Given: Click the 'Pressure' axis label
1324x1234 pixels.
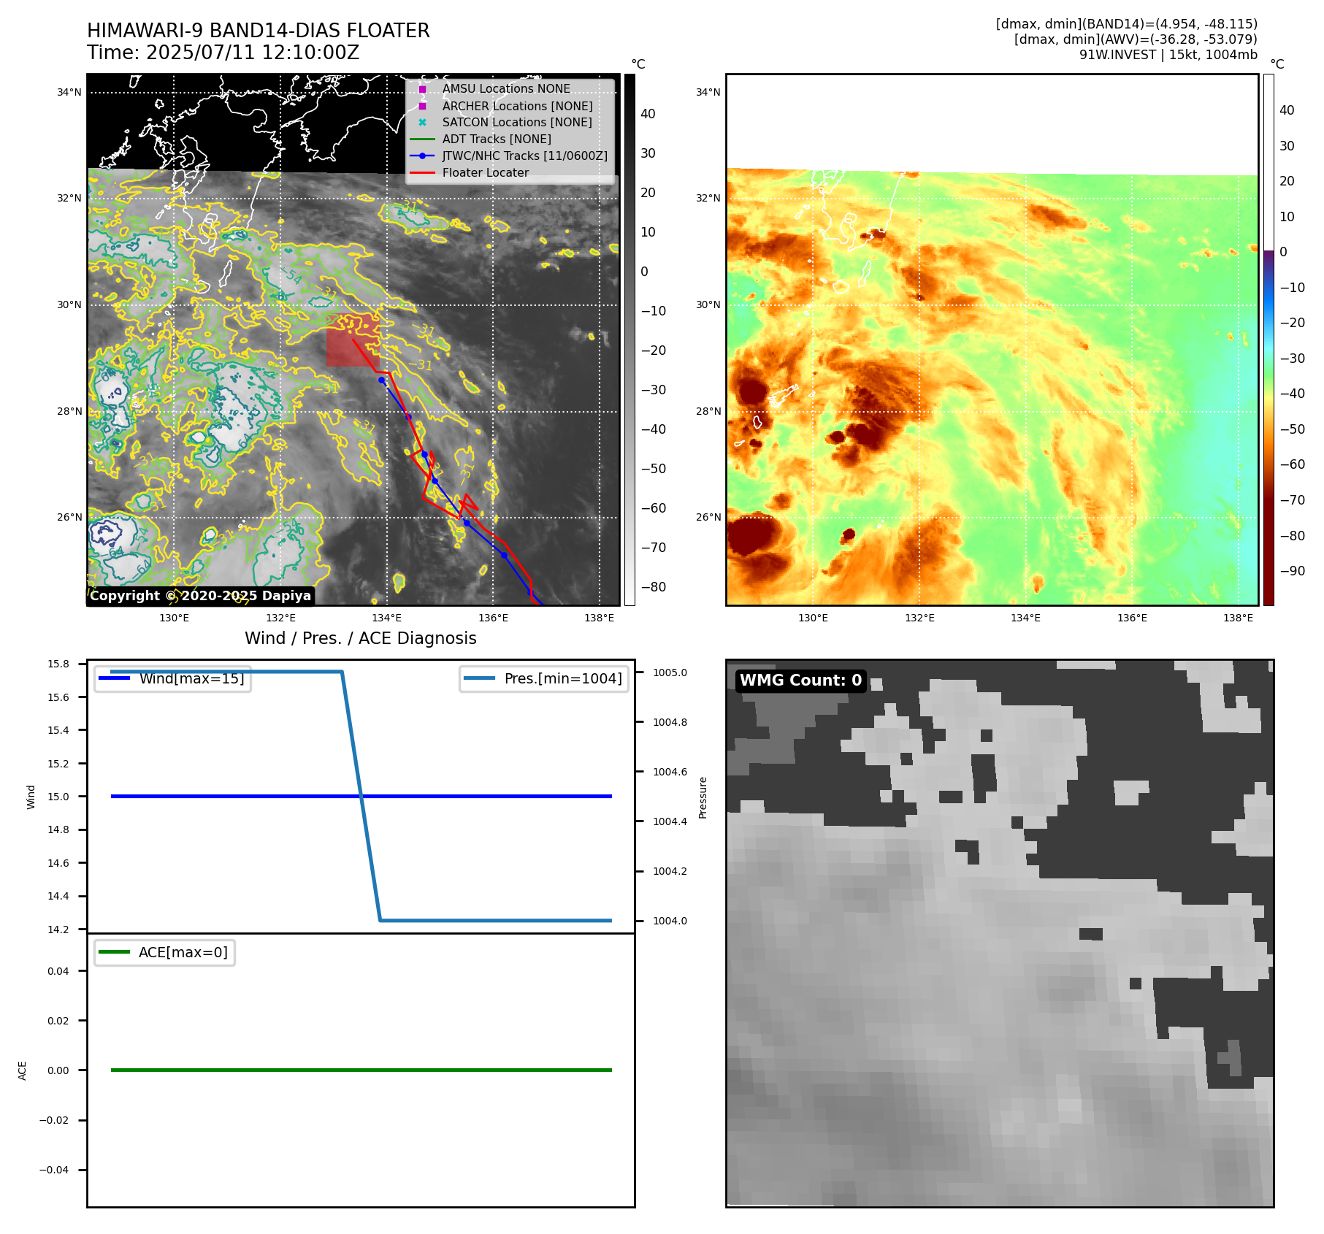Looking at the screenshot, I should [x=703, y=797].
